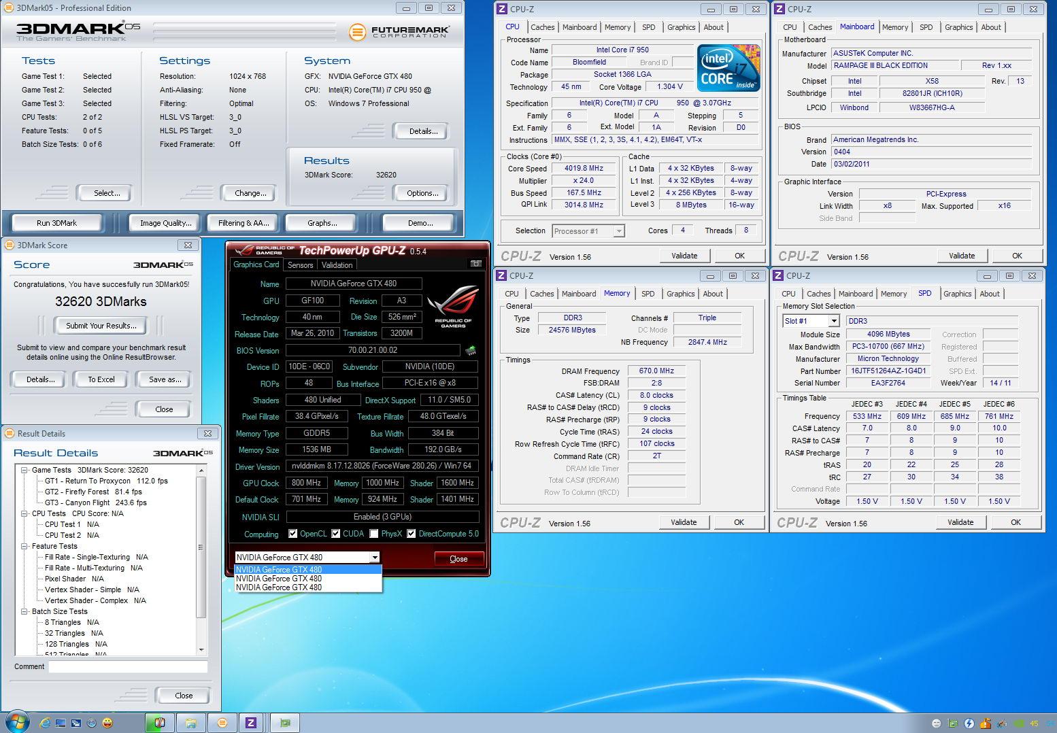Click the green graphics card tray icon
1057x733 pixels.
(x=953, y=723)
